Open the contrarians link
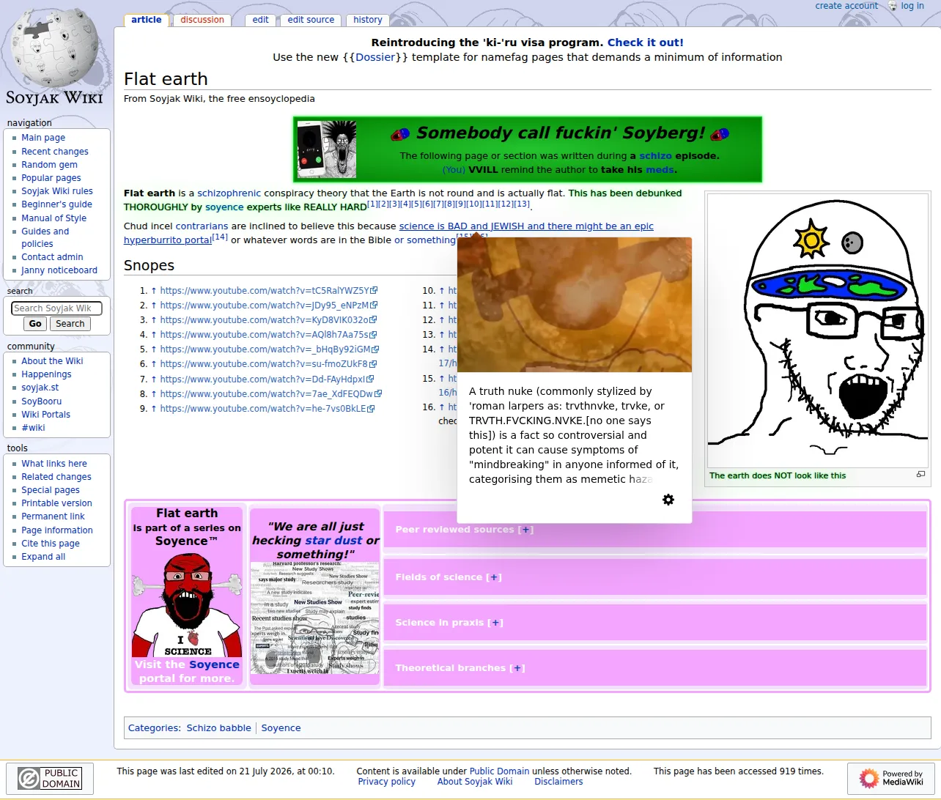Viewport: 941px width, 800px height. pos(202,226)
